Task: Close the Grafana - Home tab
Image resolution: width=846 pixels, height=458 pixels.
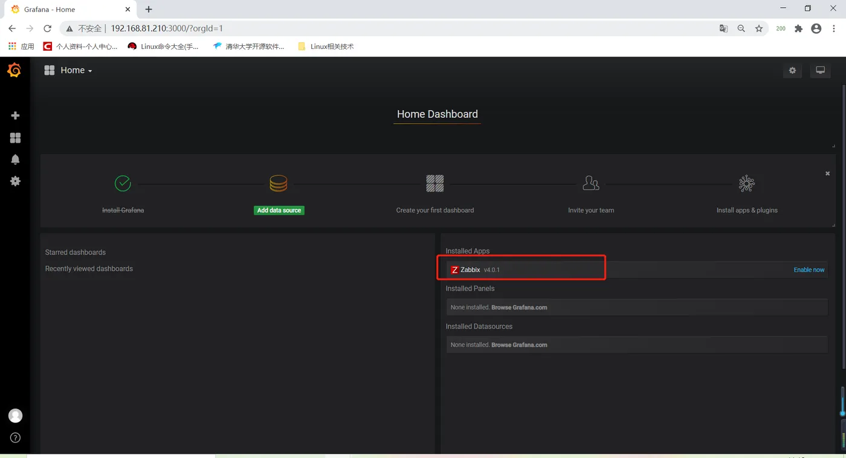Action: tap(128, 10)
